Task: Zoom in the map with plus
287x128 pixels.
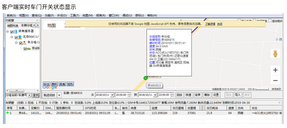Action: pos(275,70)
